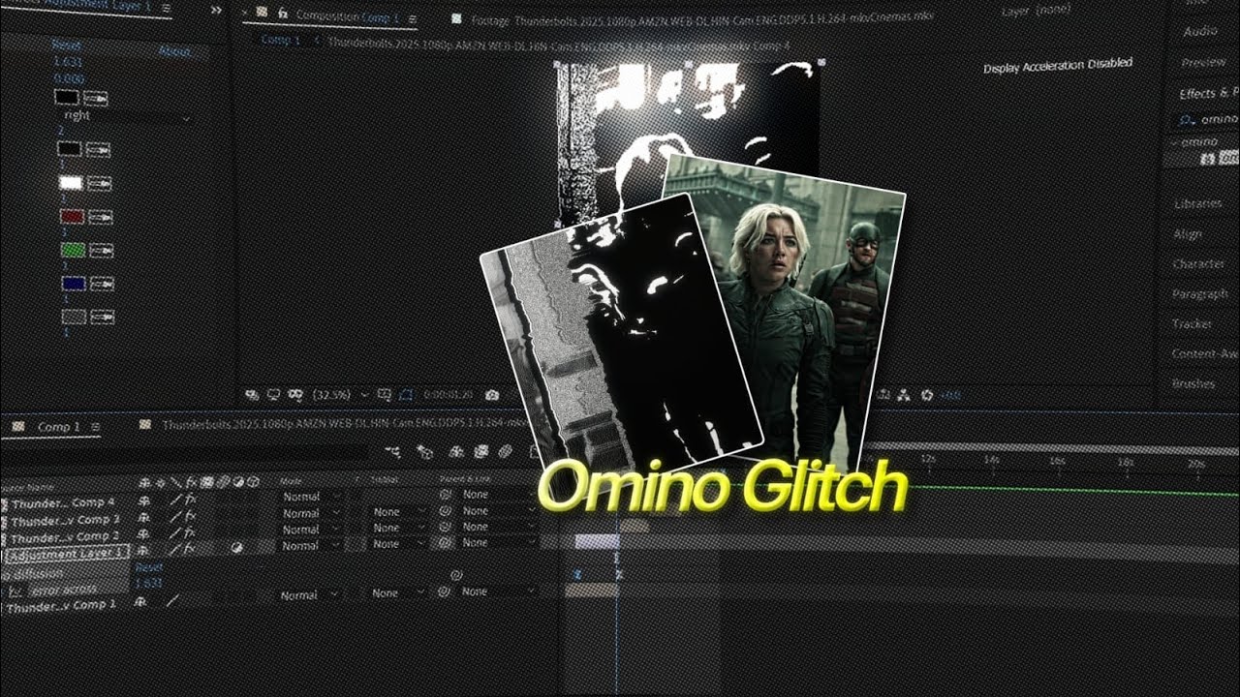Open the parent None dropdown for Thunder Comp 2
Image resolution: width=1240 pixels, height=697 pixels.
(x=498, y=527)
